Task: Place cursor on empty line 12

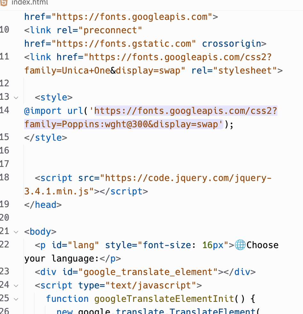Action: coord(160,84)
